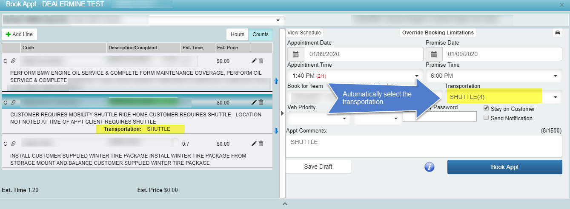Click the Save Draft button
Viewport: 570px width, 209px height.
point(318,167)
